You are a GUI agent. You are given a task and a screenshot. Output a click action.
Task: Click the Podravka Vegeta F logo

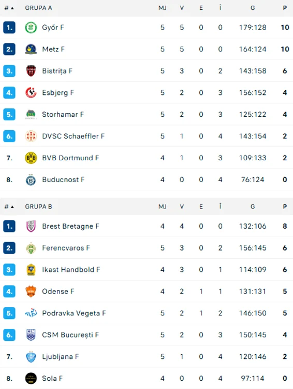click(x=31, y=313)
